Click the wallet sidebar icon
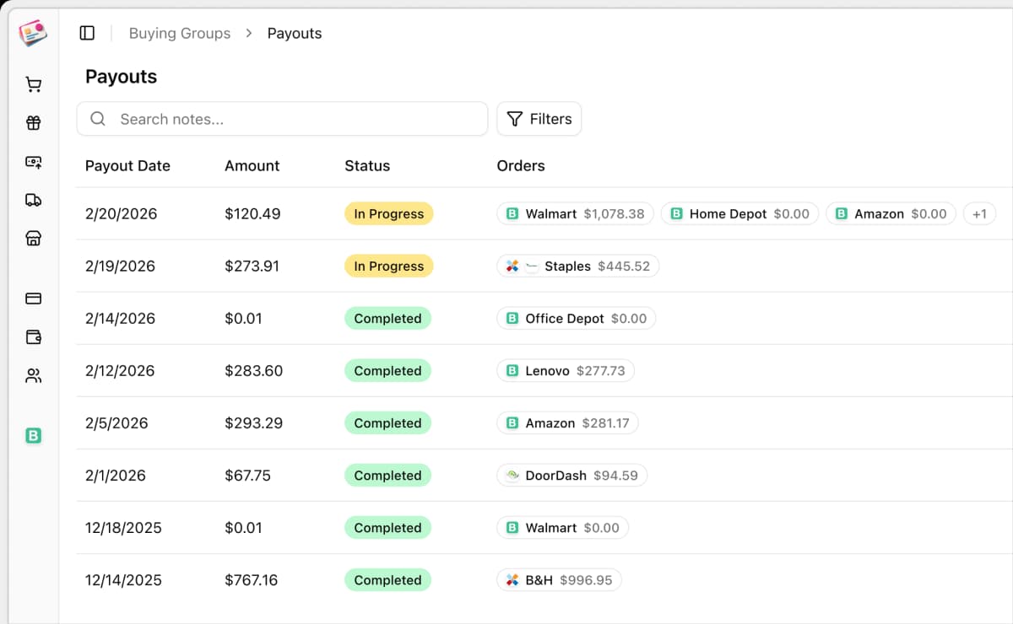The width and height of the screenshot is (1013, 624). [33, 337]
